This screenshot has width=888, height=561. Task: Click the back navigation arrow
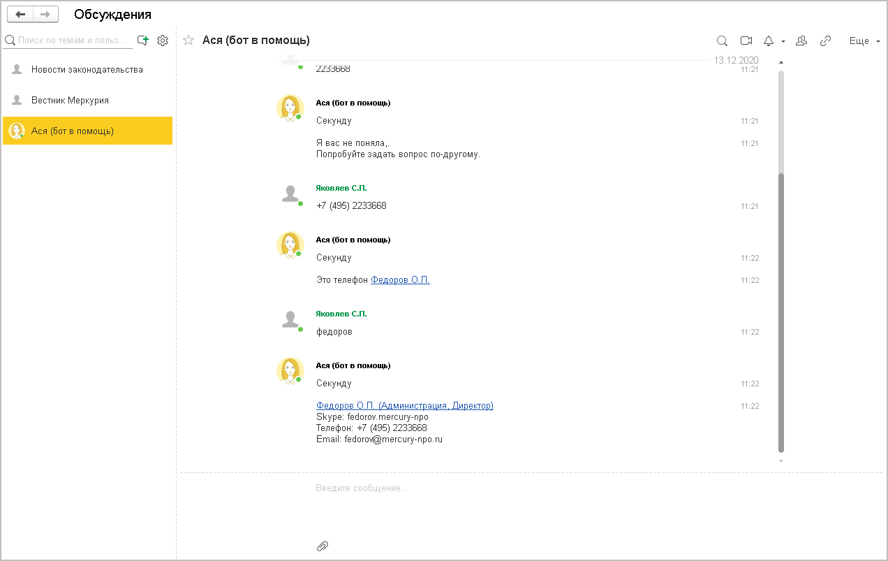[20, 14]
